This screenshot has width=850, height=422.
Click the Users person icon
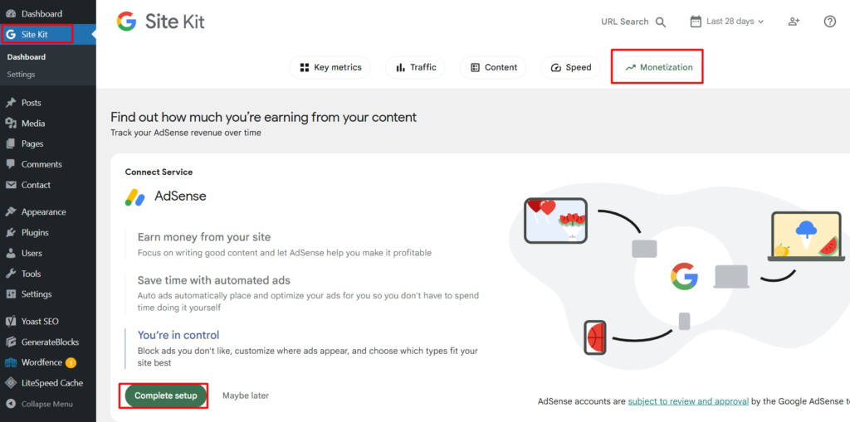[x=11, y=253]
